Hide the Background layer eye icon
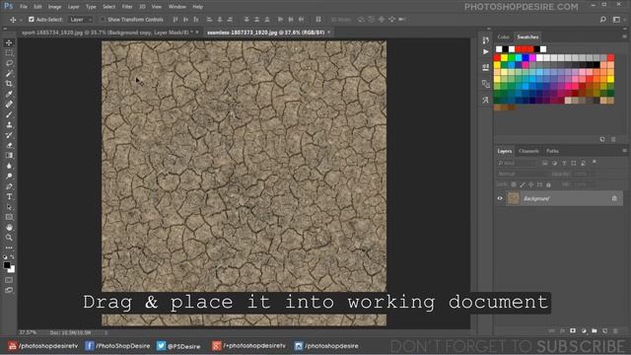 coord(500,198)
